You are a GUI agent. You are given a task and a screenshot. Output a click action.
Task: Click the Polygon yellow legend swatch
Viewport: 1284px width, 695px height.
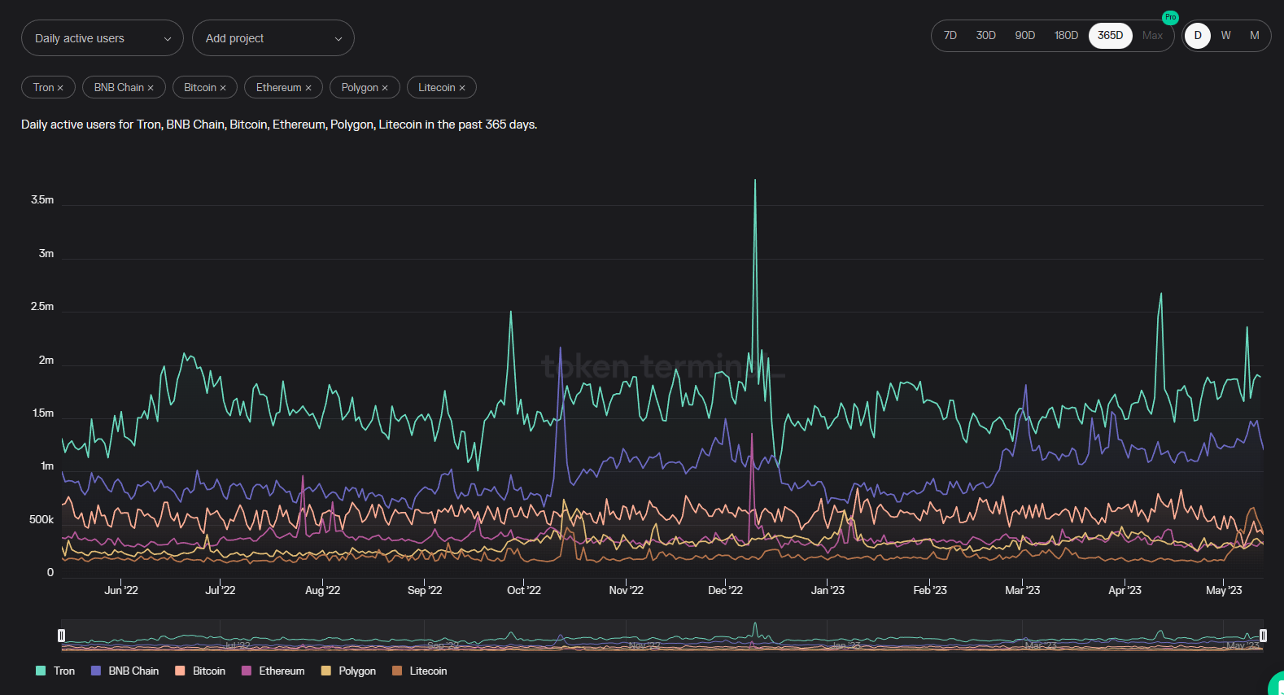326,671
